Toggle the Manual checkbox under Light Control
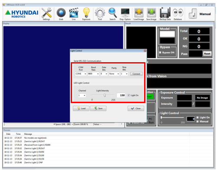 coord(197,121)
